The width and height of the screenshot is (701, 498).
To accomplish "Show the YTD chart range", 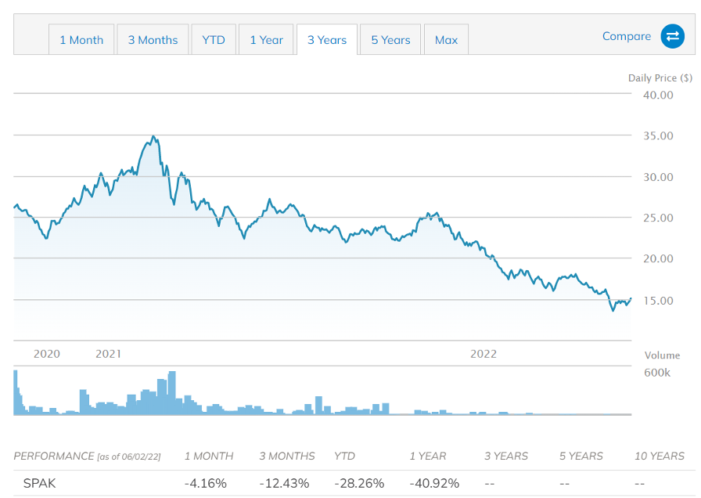I will pyautogui.click(x=213, y=40).
